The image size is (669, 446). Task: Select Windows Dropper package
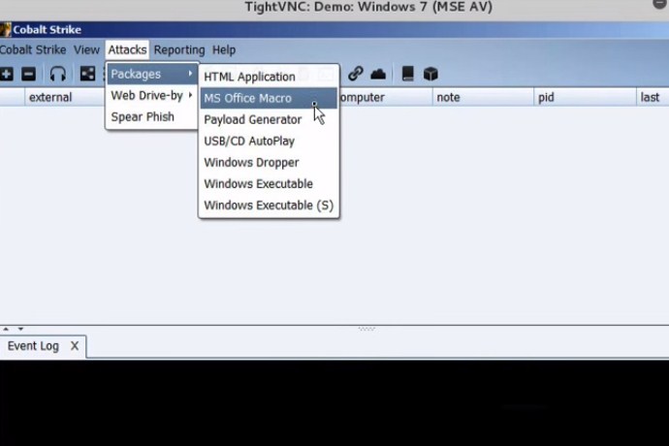269,162
